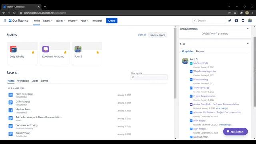Open the Spaces dropdown menu
Image resolution: width=256 pixels, height=144 pixels.
tap(60, 20)
